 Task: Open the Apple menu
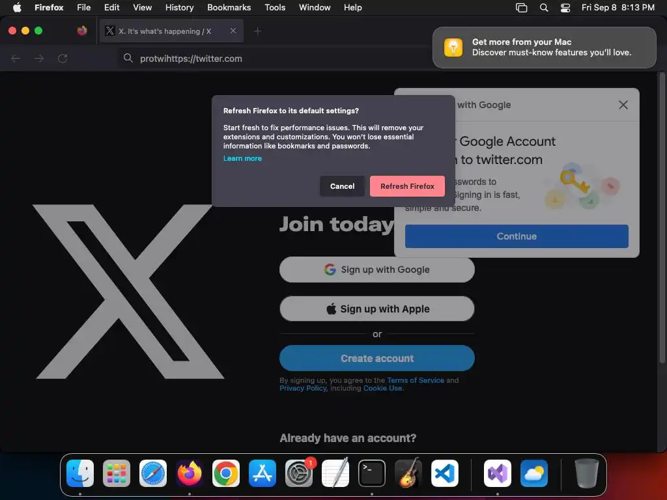tap(17, 7)
